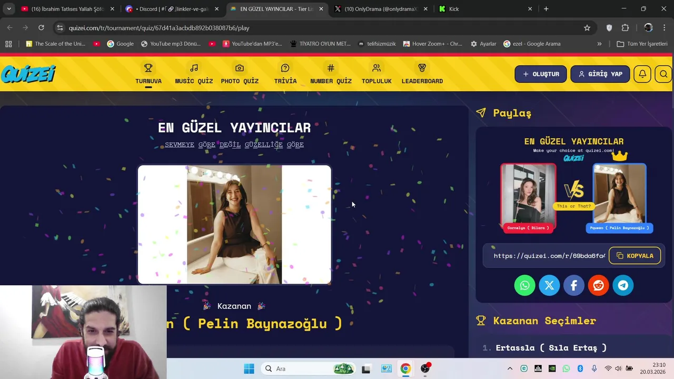Open 'The Scale of the Uni...' bookmark
Image resolution: width=674 pixels, height=379 pixels.
click(55, 44)
